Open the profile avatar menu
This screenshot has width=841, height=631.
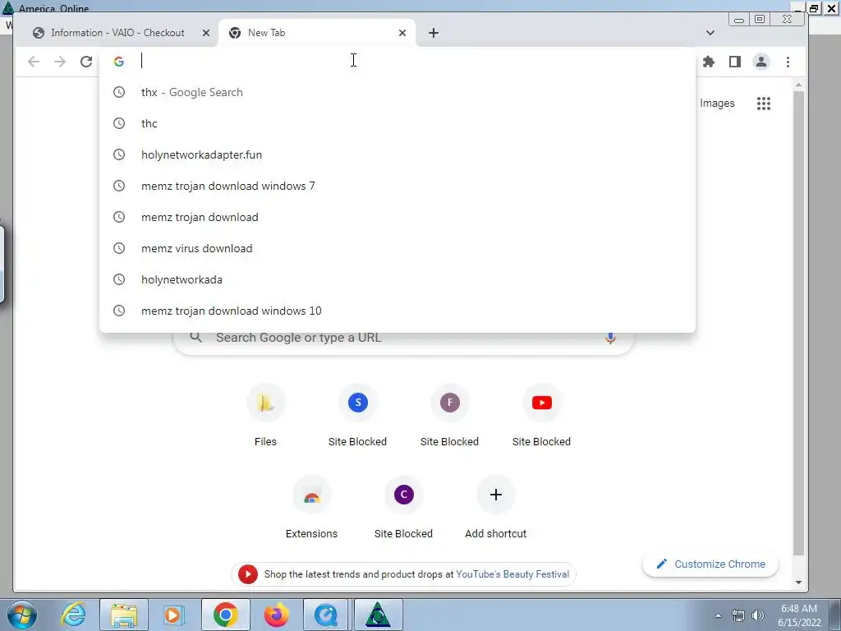click(x=761, y=62)
